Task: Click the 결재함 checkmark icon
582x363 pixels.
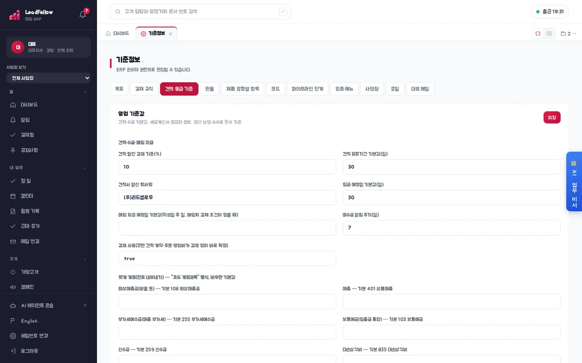Action: (x=13, y=135)
